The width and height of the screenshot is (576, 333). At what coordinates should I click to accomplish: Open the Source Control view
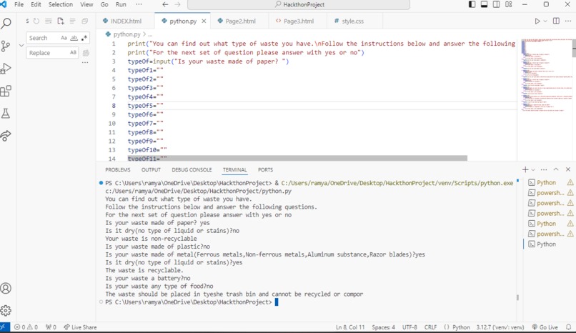(x=6, y=46)
